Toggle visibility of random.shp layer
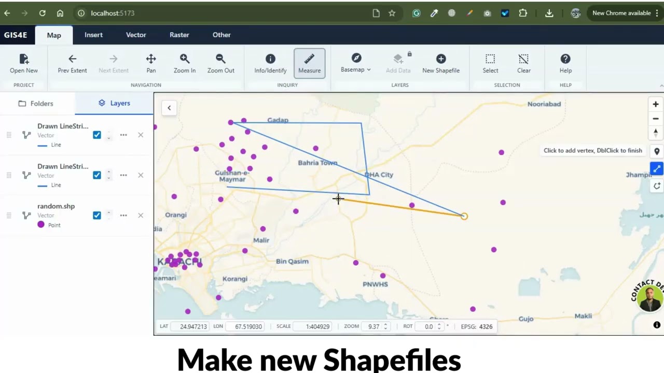The width and height of the screenshot is (664, 373). (x=97, y=215)
